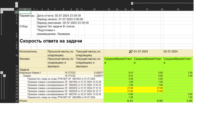Select row header 22
The height and width of the screenshot is (123, 197).
(17, 101)
